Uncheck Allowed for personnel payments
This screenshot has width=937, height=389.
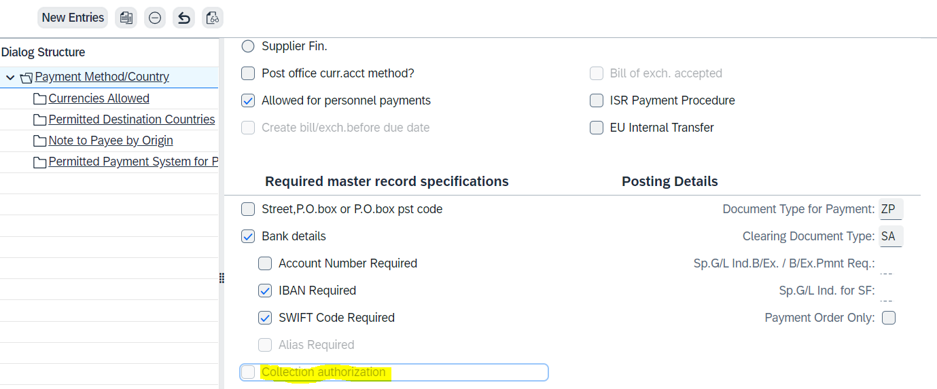click(x=248, y=100)
